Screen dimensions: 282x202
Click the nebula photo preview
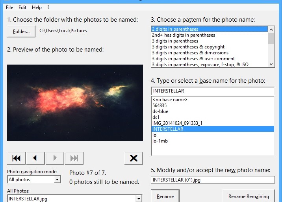(x=75, y=102)
